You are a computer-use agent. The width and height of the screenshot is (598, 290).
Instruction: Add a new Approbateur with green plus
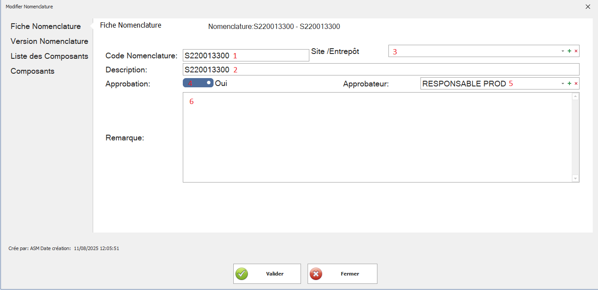point(569,84)
